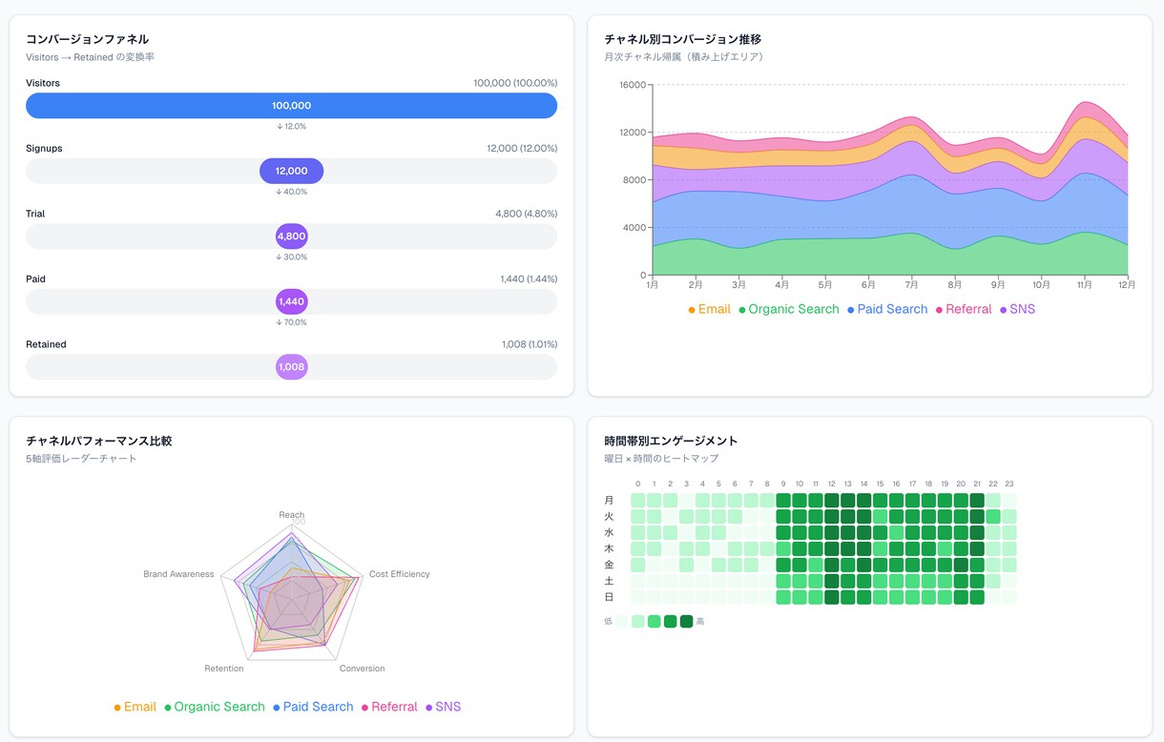Viewport: 1164px width, 742px height.
Task: Toggle SNS legend in radar chart
Action: (443, 707)
